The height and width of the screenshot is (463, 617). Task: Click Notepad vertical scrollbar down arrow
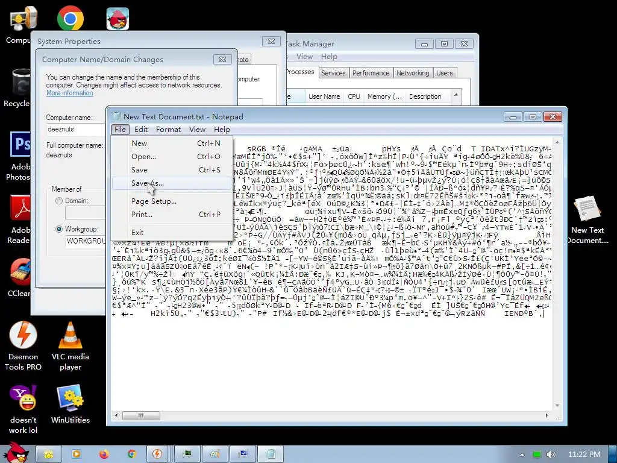click(557, 406)
